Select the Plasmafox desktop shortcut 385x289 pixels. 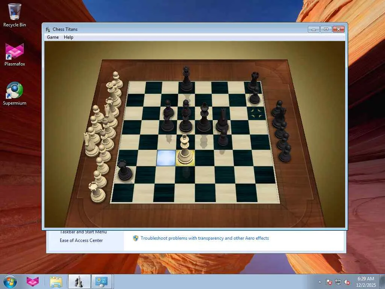click(x=15, y=55)
